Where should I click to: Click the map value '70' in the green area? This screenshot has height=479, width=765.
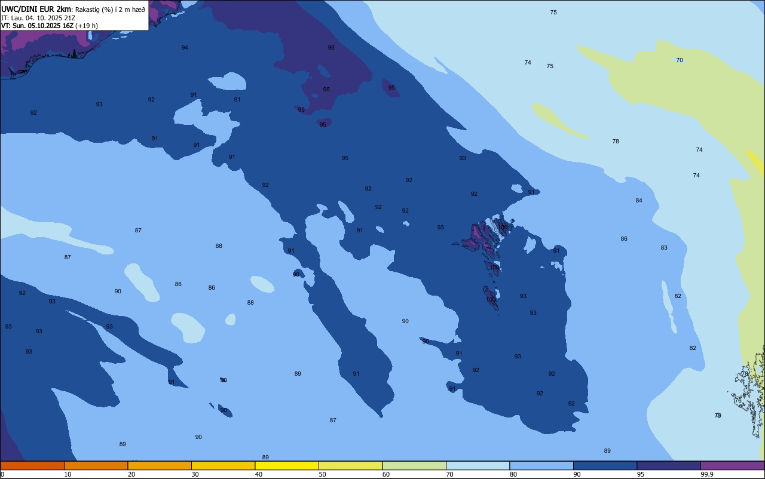click(680, 60)
